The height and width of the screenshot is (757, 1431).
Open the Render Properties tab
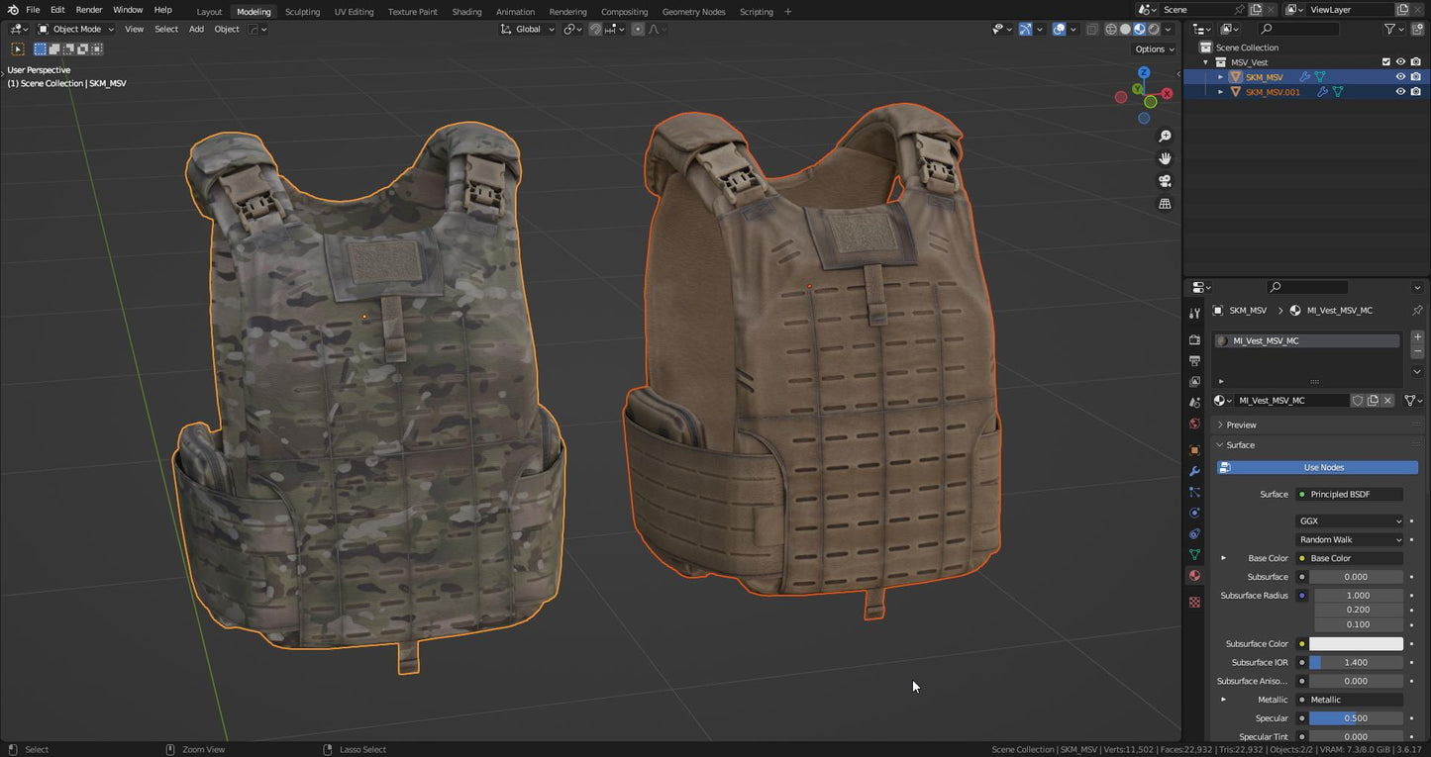(1194, 339)
